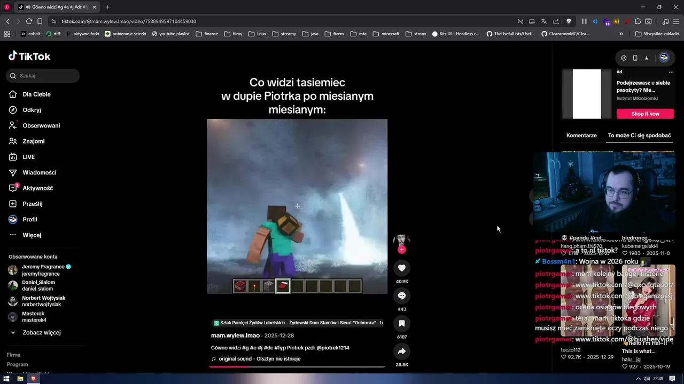Open Profil in the sidebar

30,219
